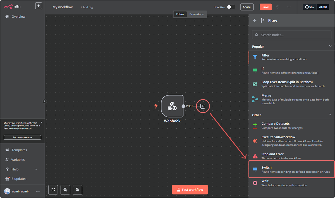Screen dimensions: 335x198
Task: Select the Switch node icon
Action: 255,169
